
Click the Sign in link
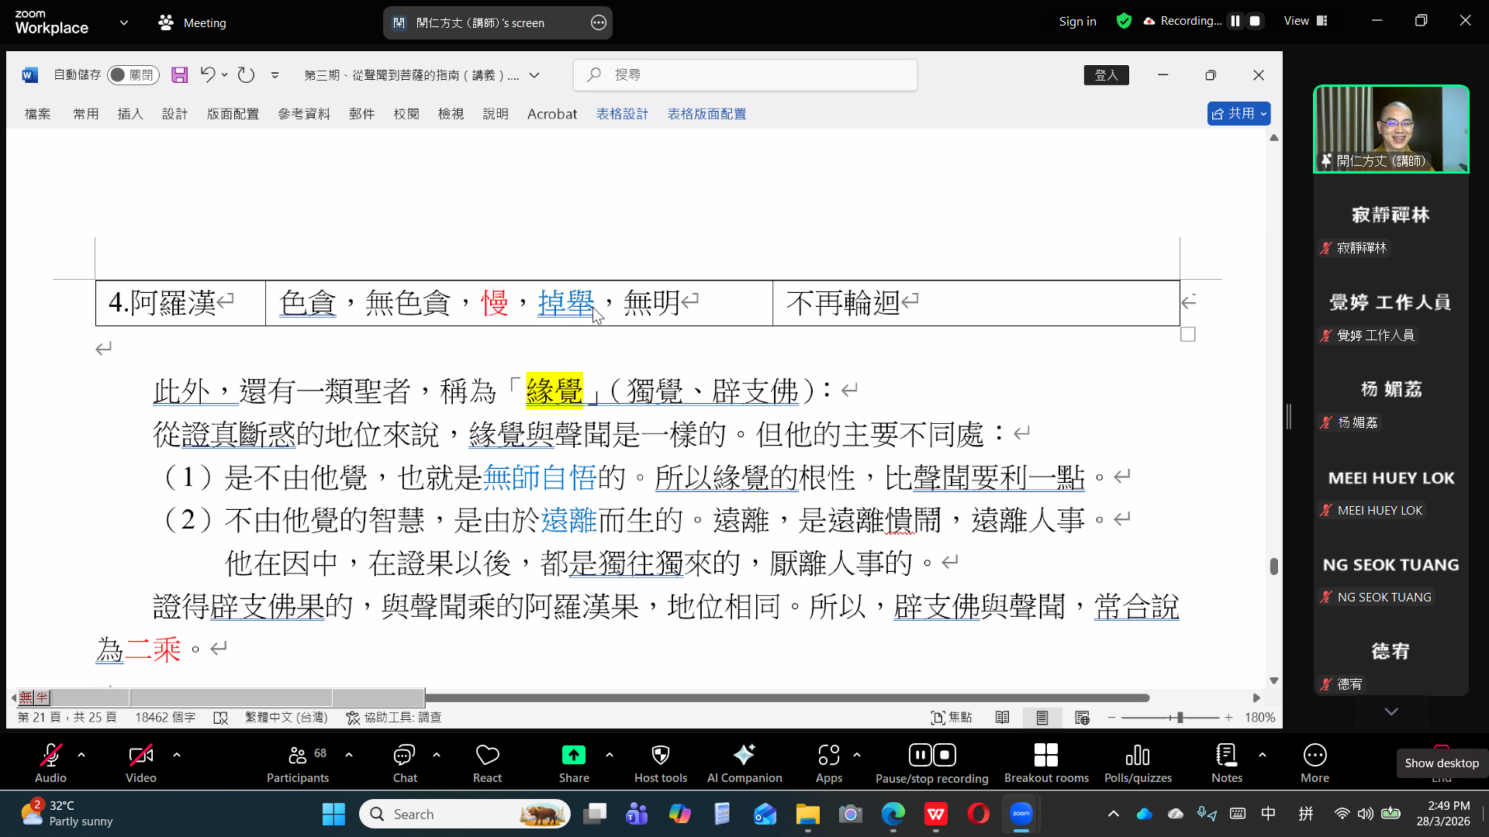(1077, 22)
